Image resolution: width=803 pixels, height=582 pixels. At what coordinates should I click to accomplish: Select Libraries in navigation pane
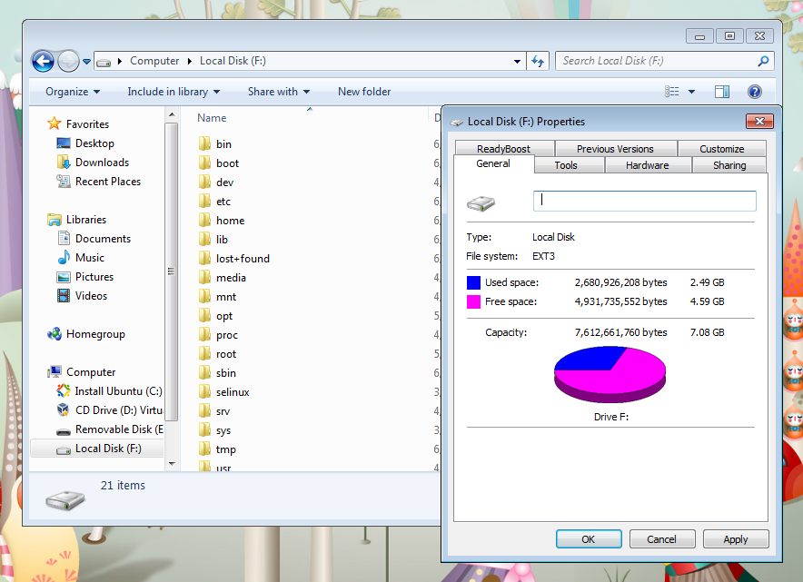click(86, 220)
